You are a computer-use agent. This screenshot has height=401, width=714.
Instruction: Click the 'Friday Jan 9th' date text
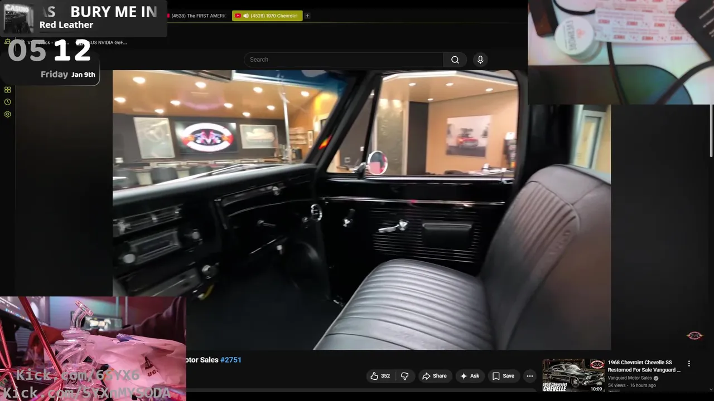click(x=68, y=74)
